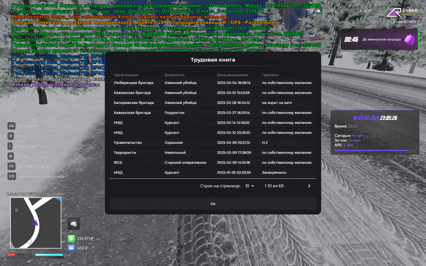Click the admin ban message for Xolmuj_Uljgcf
Image resolution: width=426 pixels, height=266 pixels.
119,17
